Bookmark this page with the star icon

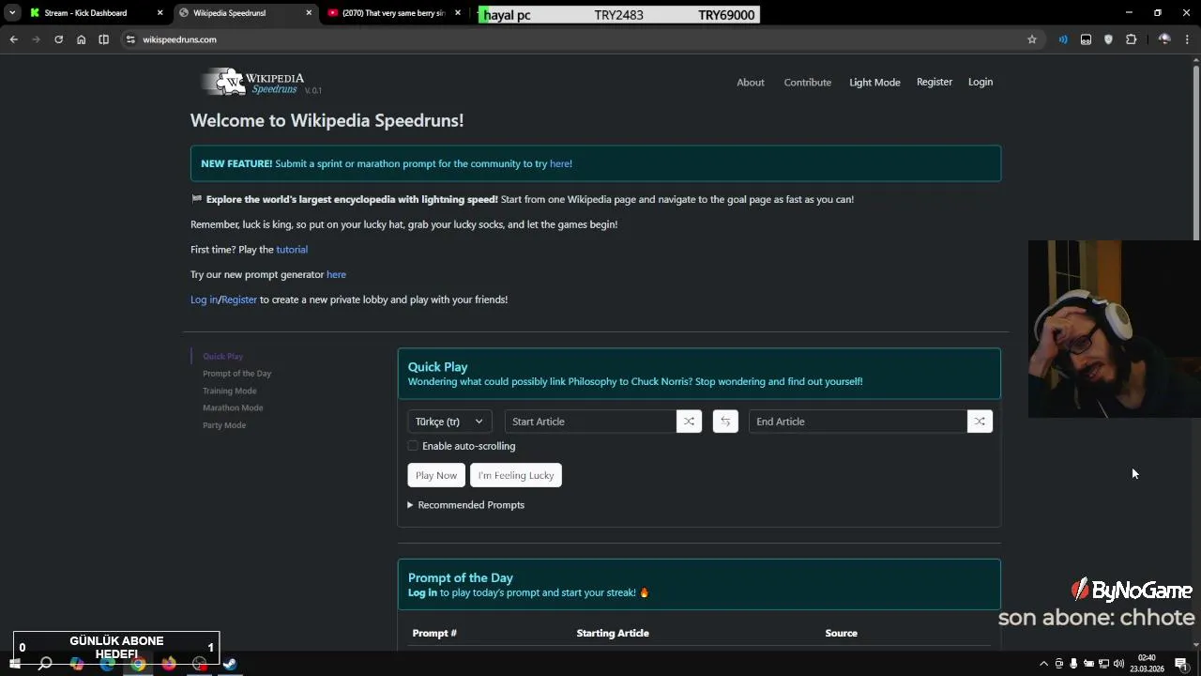[x=1032, y=39]
